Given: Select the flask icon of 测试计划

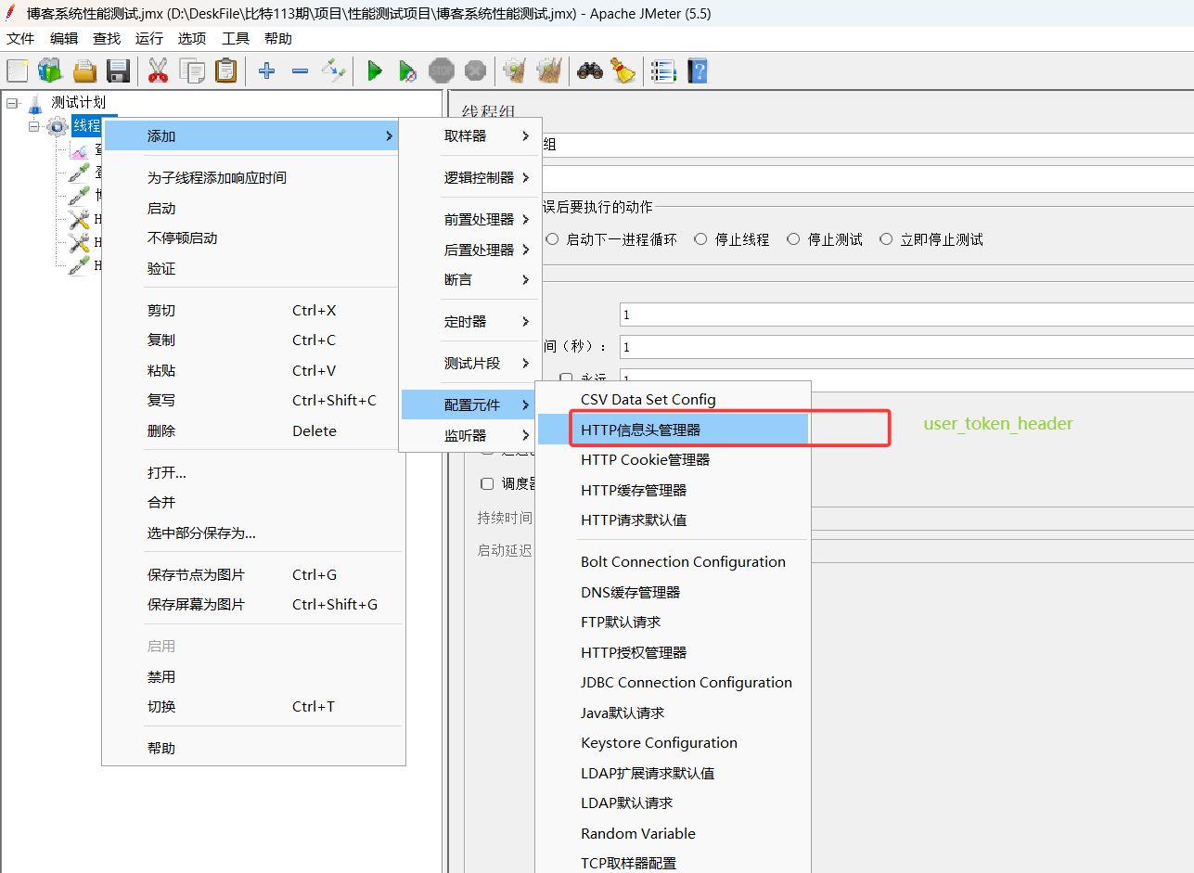Looking at the screenshot, I should tap(35, 103).
